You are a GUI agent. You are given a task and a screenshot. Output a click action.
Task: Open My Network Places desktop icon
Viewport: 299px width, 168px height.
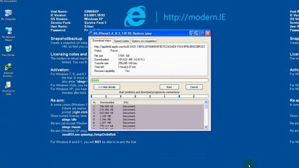pyautogui.click(x=8, y=34)
